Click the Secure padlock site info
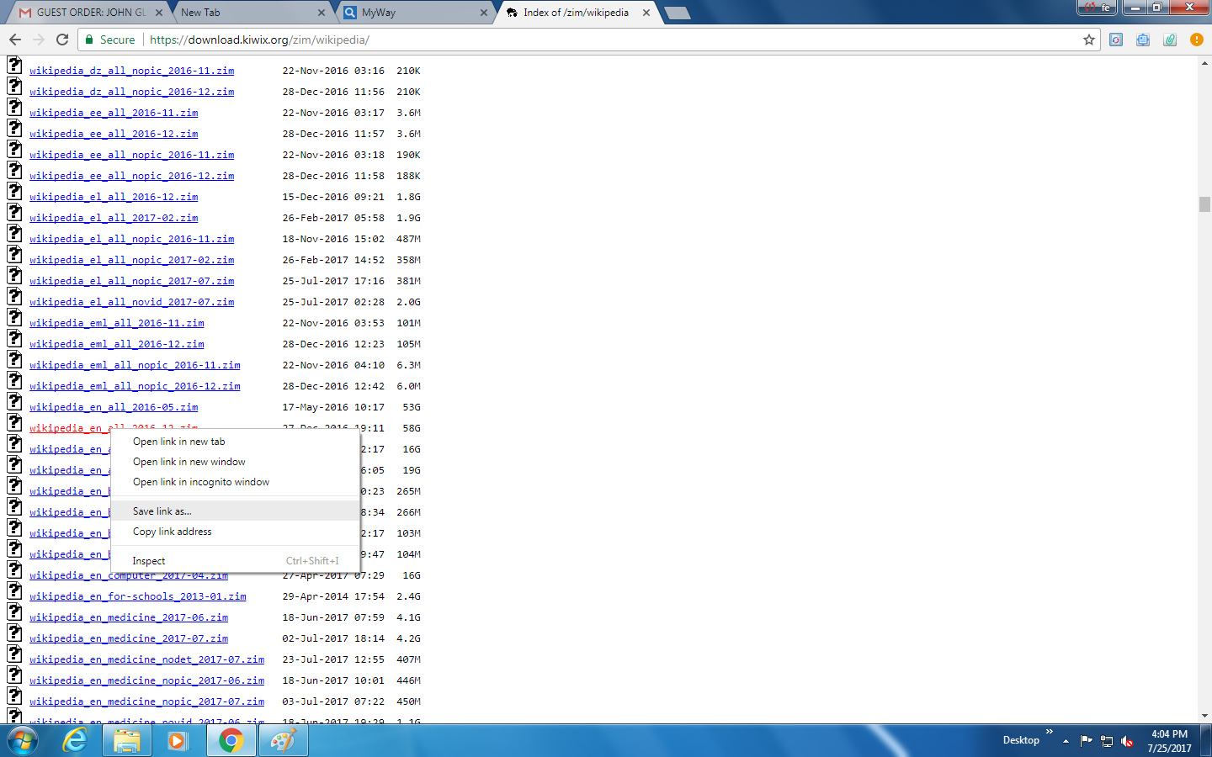 pos(109,40)
